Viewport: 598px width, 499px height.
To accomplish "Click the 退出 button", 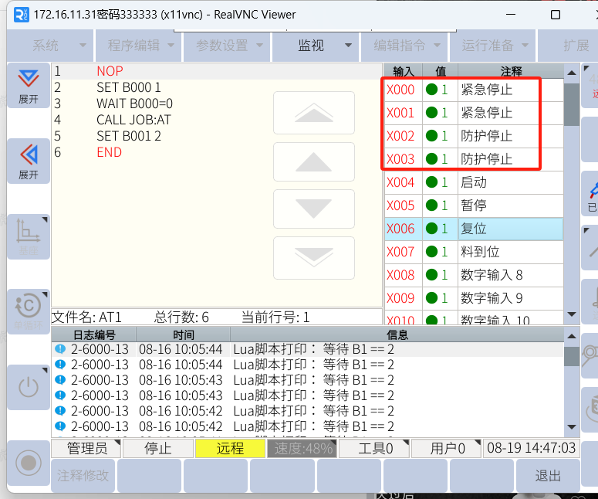I will [x=548, y=476].
